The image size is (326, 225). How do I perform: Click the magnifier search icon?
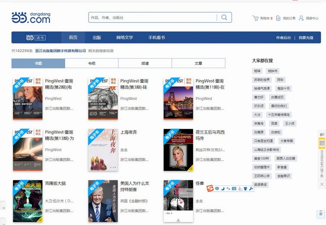pos(224,18)
